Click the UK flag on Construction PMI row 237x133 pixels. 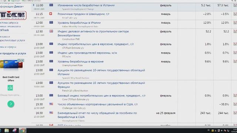coord(51,31)
